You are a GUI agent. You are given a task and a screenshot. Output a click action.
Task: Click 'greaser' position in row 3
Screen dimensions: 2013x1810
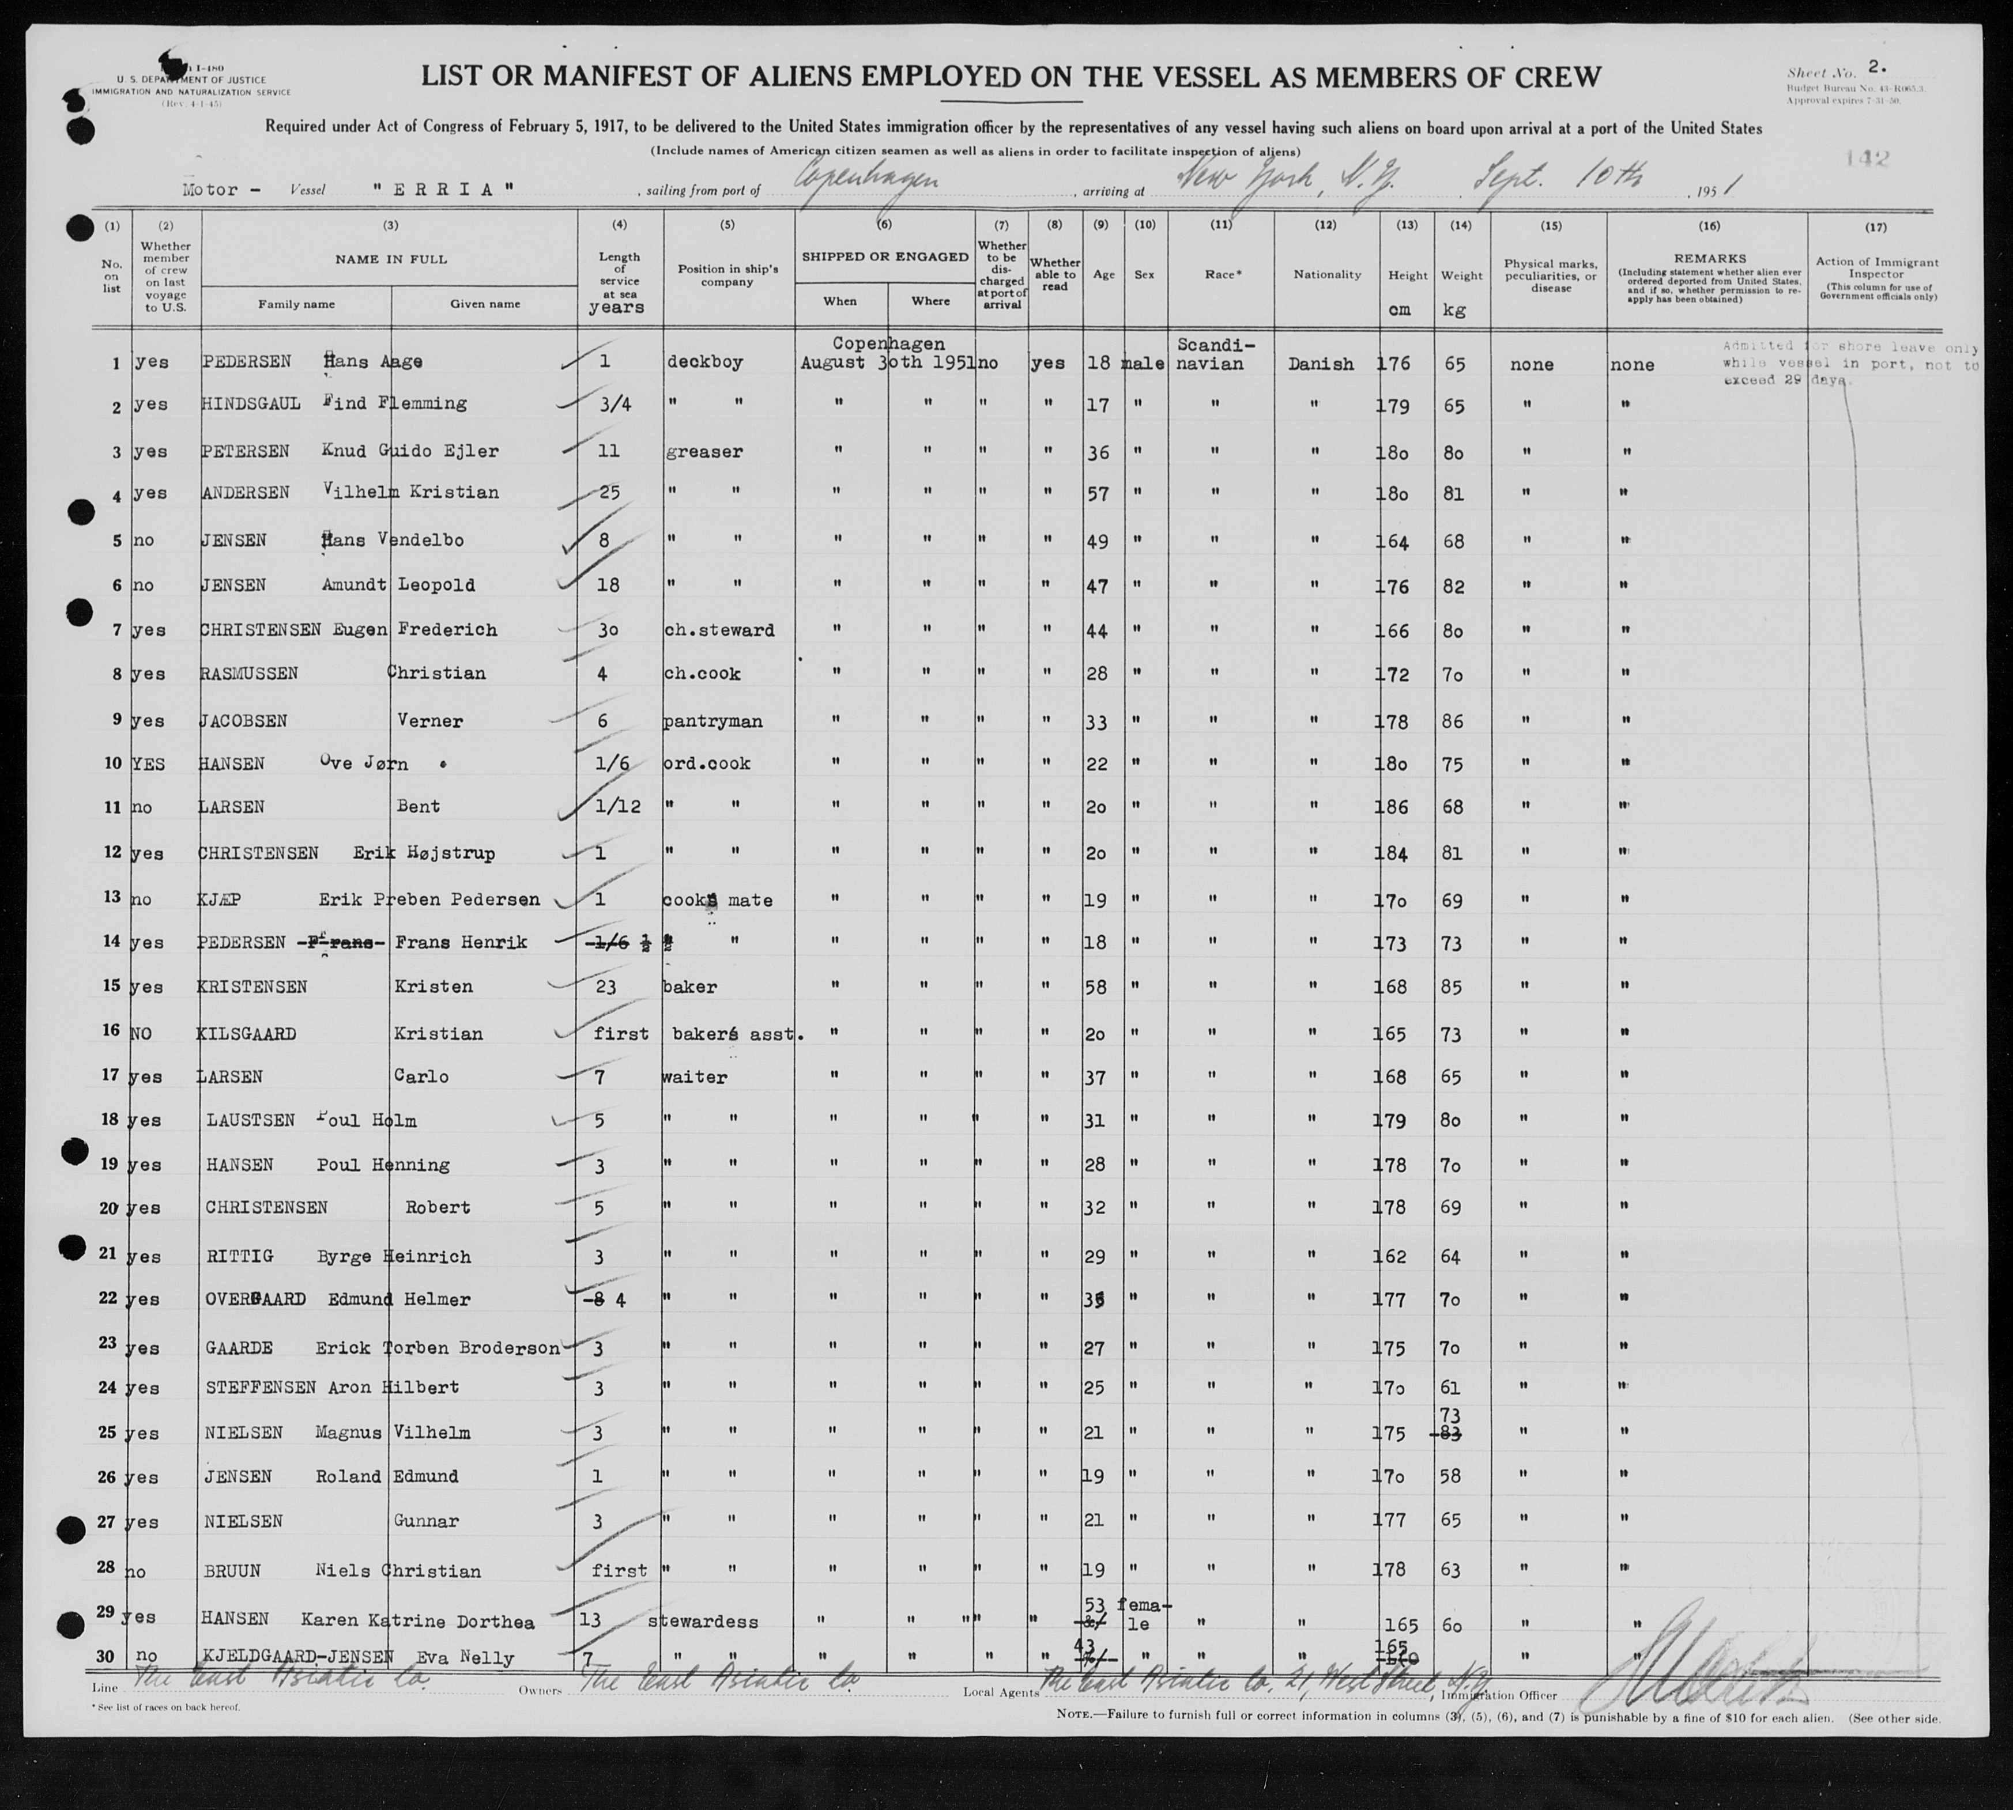[704, 452]
